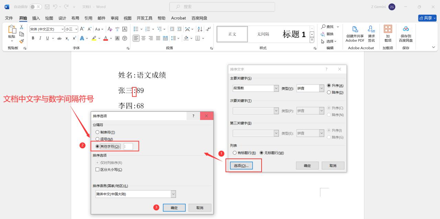
Task: Open Add-ins (加载项) button
Action: (x=388, y=34)
